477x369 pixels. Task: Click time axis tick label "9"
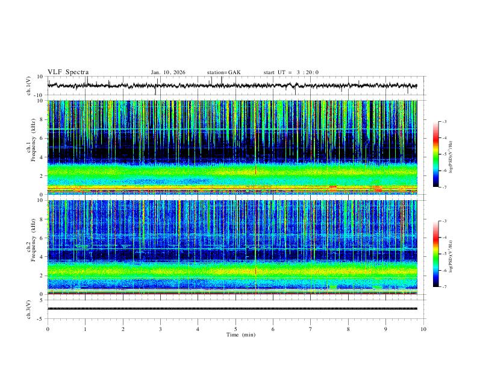[385, 329]
